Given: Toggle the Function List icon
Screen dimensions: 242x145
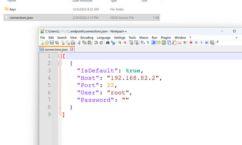Looking at the screenshot, I should (x=174, y=42).
